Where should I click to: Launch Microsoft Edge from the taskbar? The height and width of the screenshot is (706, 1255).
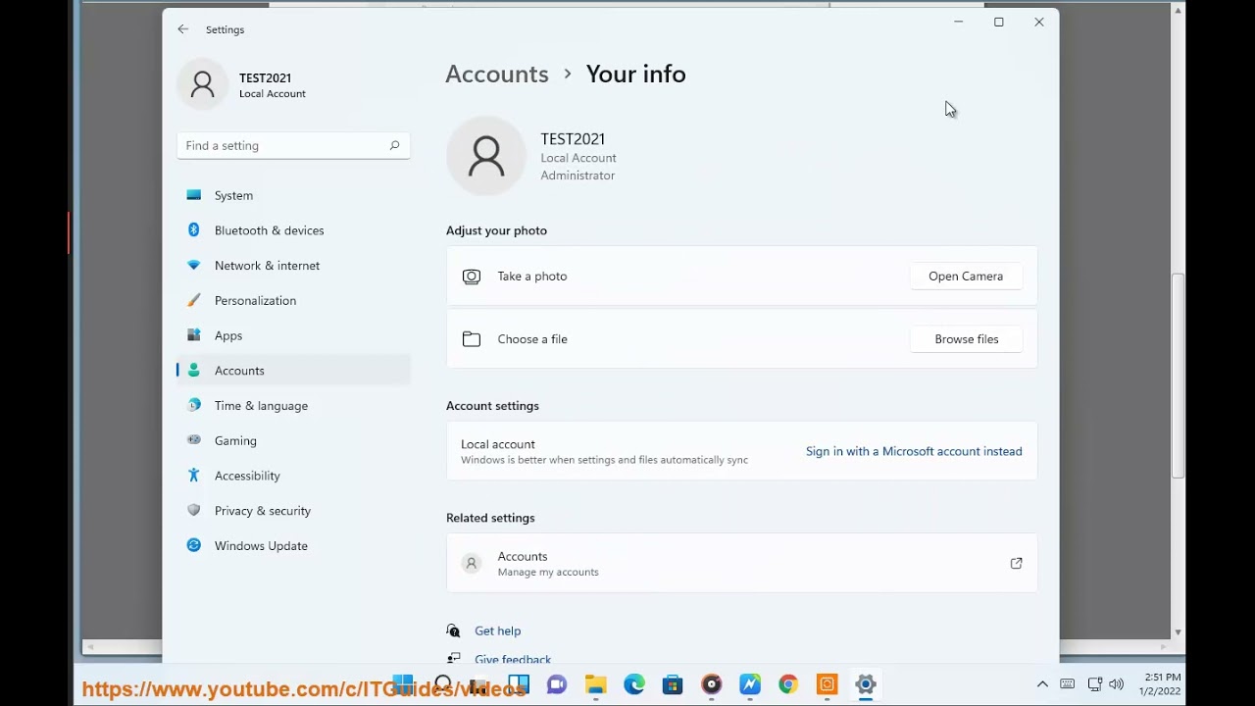[634, 684]
